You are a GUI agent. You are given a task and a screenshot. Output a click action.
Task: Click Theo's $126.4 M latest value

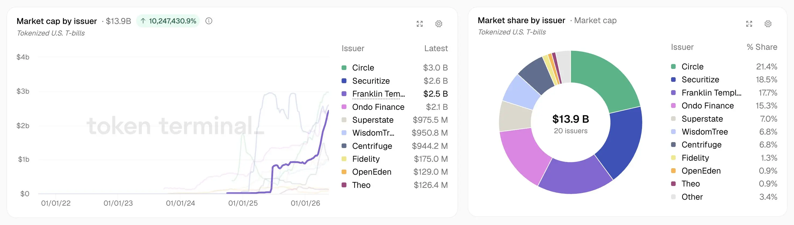tap(431, 185)
